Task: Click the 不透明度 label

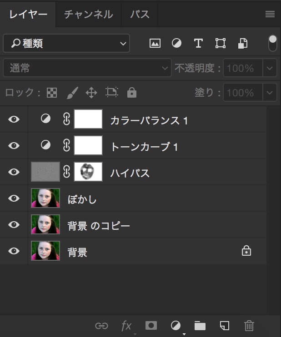Action: tap(197, 68)
